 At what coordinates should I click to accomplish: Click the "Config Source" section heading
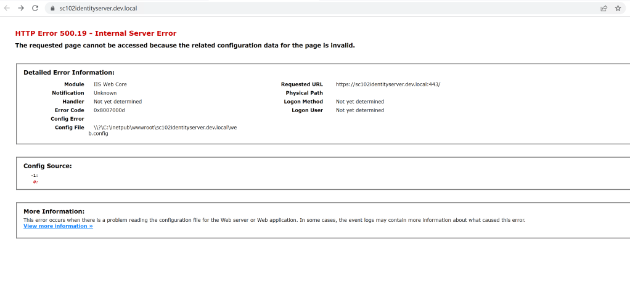pos(47,166)
